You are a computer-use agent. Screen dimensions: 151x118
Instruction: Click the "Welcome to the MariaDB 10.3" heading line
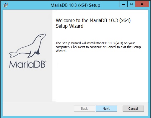tap(93, 20)
